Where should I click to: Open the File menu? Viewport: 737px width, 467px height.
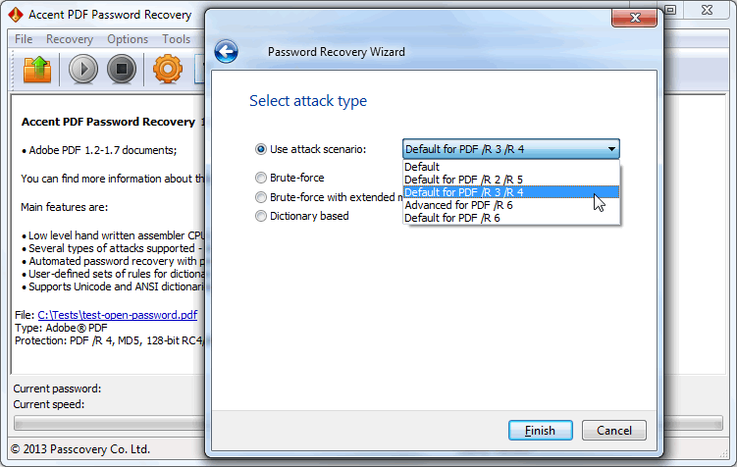(24, 39)
